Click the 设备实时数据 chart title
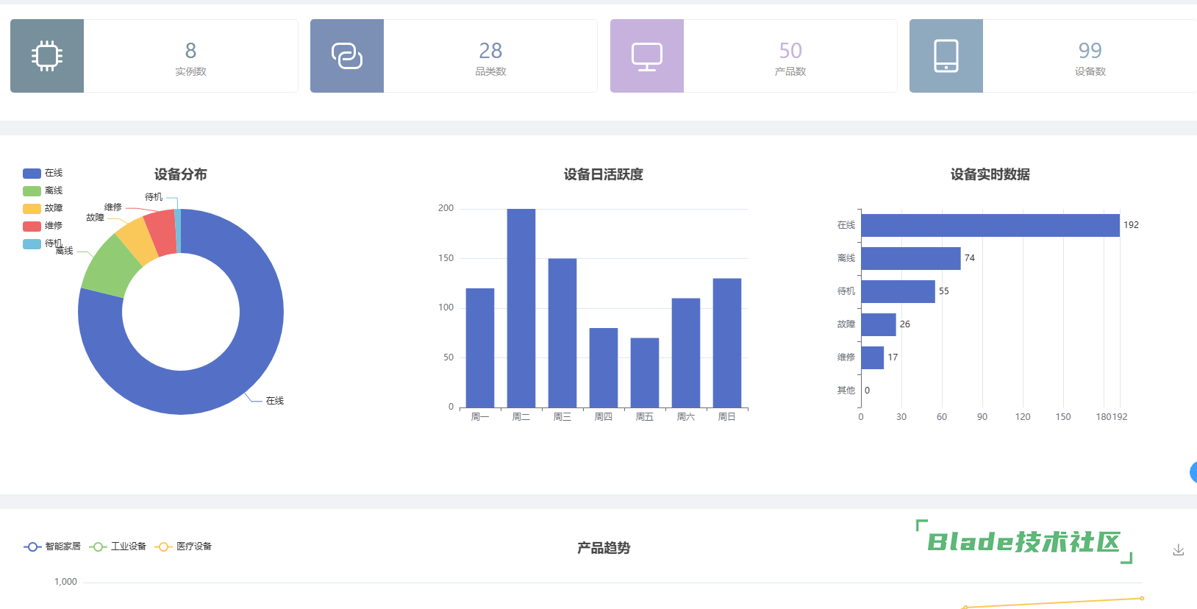The height and width of the screenshot is (609, 1197). tap(990, 174)
